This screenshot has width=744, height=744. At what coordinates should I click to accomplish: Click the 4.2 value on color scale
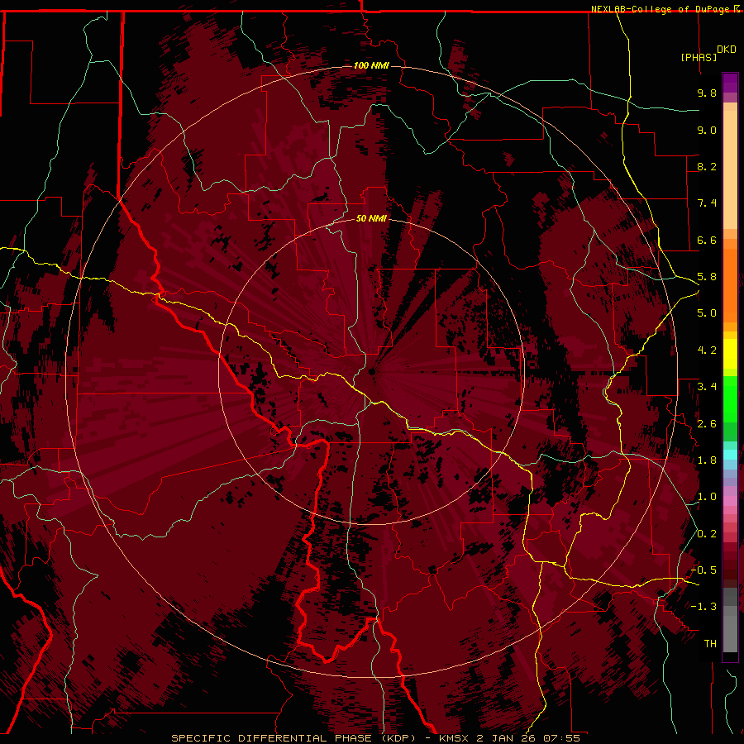(707, 351)
